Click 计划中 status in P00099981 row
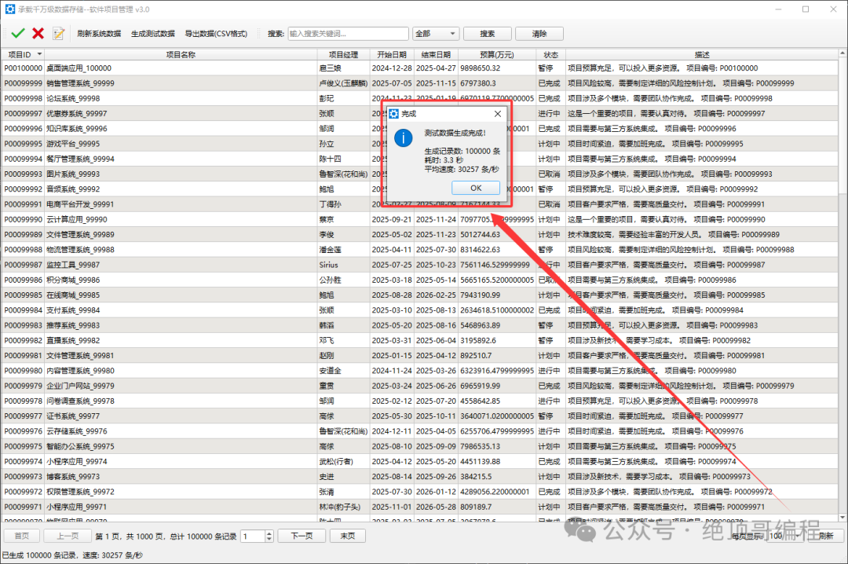848x564 pixels. 550,356
